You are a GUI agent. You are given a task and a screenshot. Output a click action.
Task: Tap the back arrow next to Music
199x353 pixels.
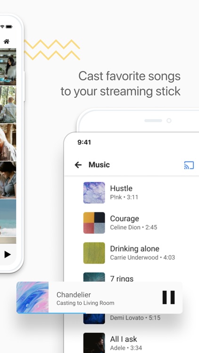[78, 165]
